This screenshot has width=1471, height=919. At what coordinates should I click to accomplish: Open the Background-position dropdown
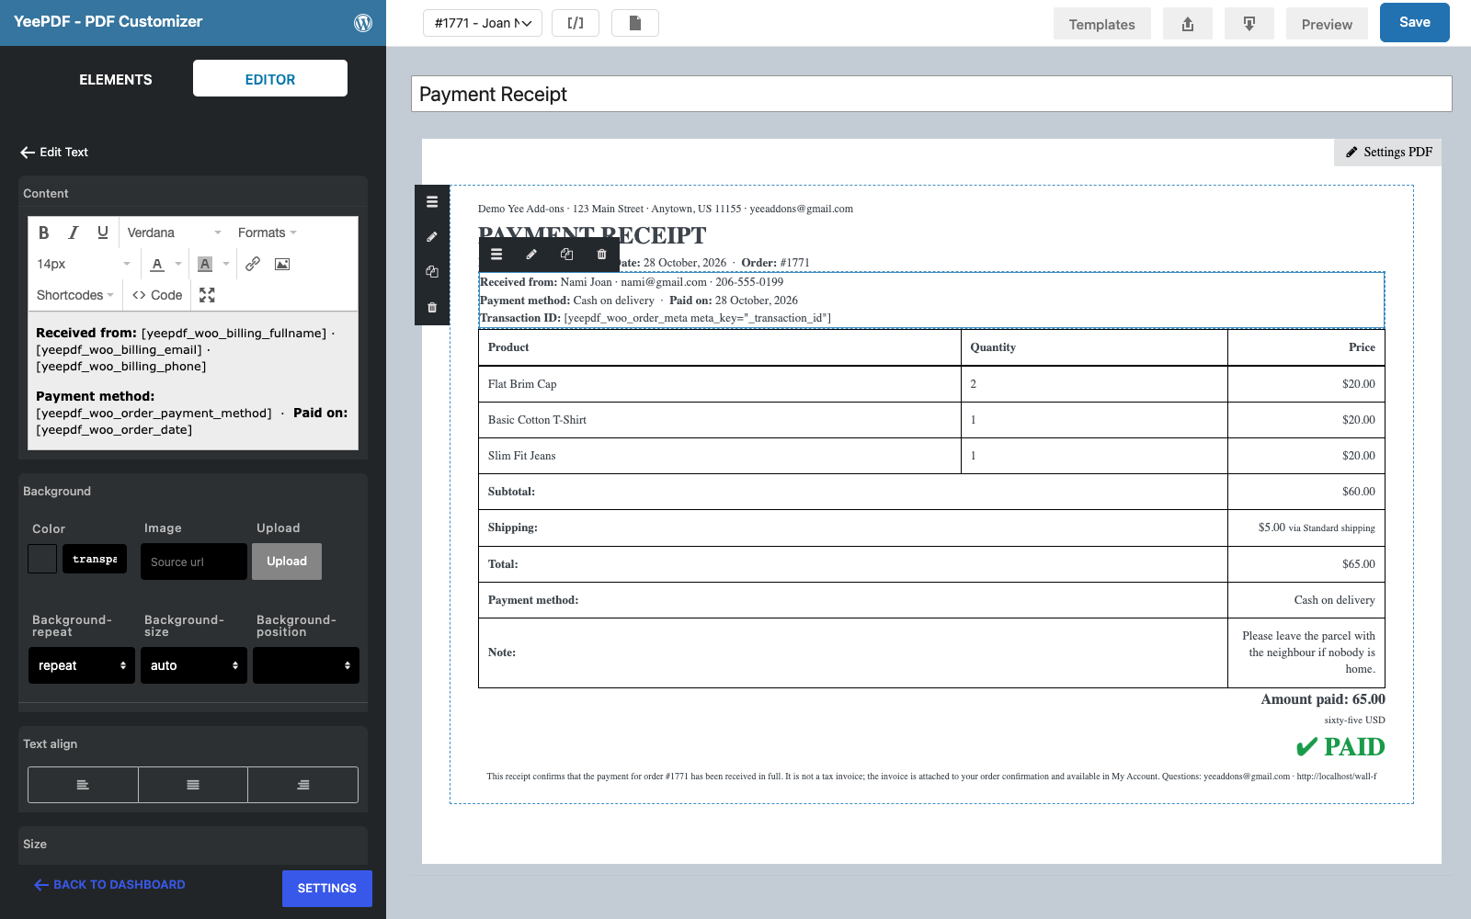pos(306,665)
